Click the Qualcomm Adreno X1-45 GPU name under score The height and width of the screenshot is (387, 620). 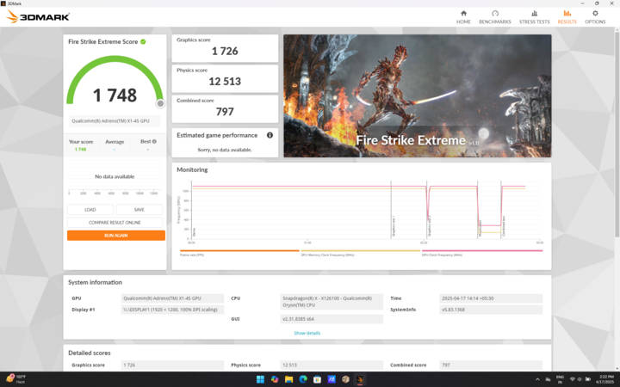coord(115,121)
